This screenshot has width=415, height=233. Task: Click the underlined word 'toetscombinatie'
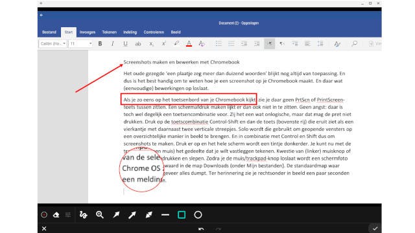pyautogui.click(x=189, y=122)
